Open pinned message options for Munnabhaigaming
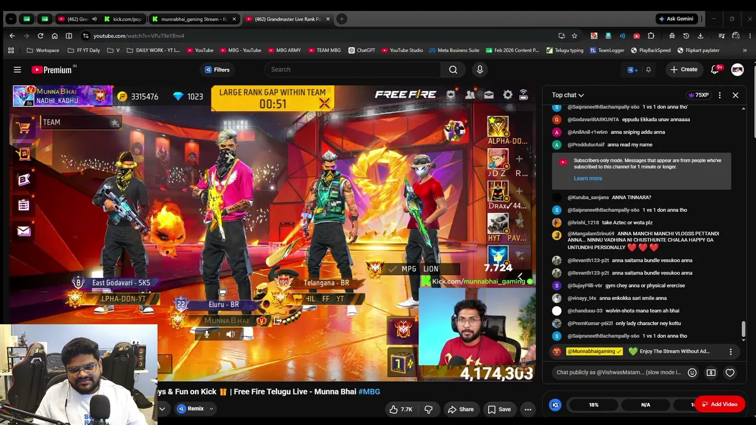 (x=731, y=352)
